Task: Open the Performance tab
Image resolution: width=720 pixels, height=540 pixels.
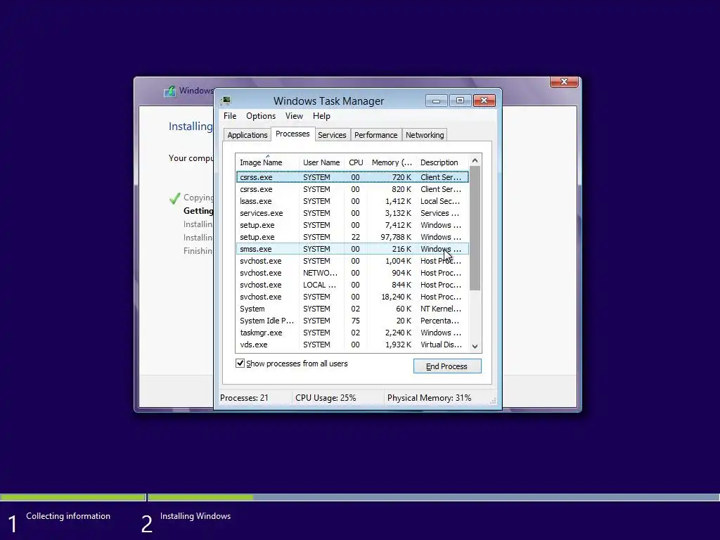Action: 375,135
